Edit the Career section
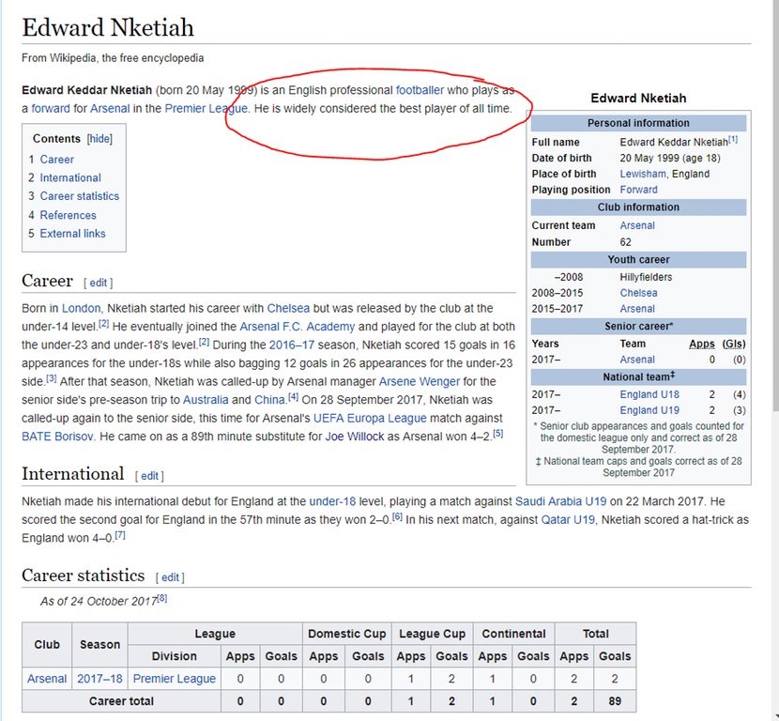Viewport: 779px width, 721px height. [x=98, y=283]
